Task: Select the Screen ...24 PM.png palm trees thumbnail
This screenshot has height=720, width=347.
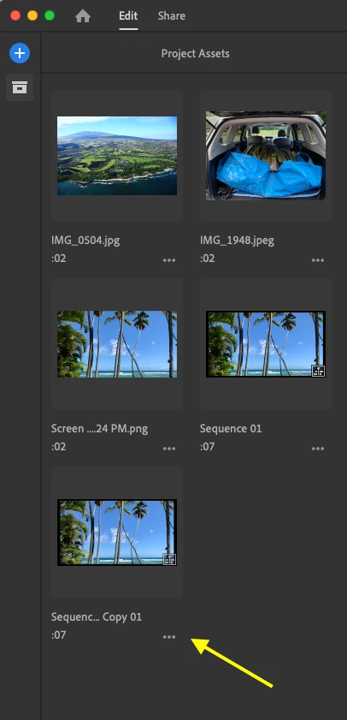Action: [x=117, y=344]
